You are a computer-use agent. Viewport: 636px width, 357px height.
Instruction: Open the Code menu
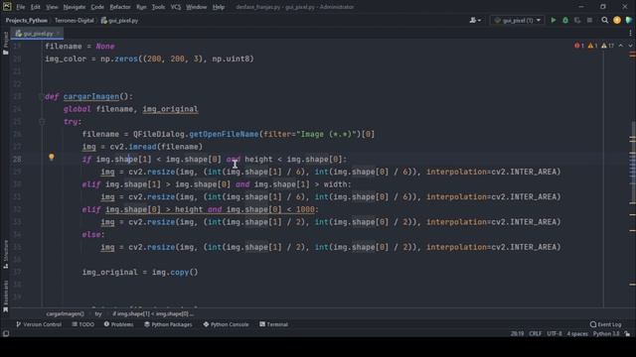point(97,7)
